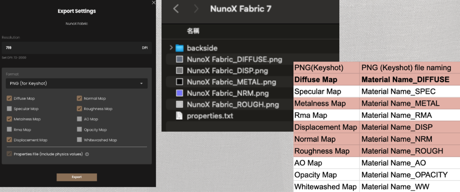Viewport: 460px width, 192px height.
Task: Click the Set DPI: 72-2000 hint text
Action: click(14, 57)
